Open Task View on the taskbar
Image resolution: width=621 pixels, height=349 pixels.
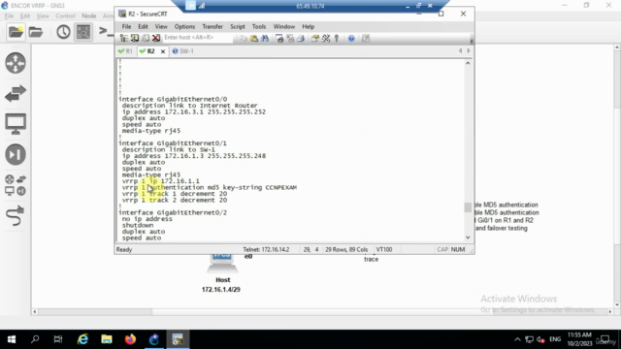click(x=58, y=339)
